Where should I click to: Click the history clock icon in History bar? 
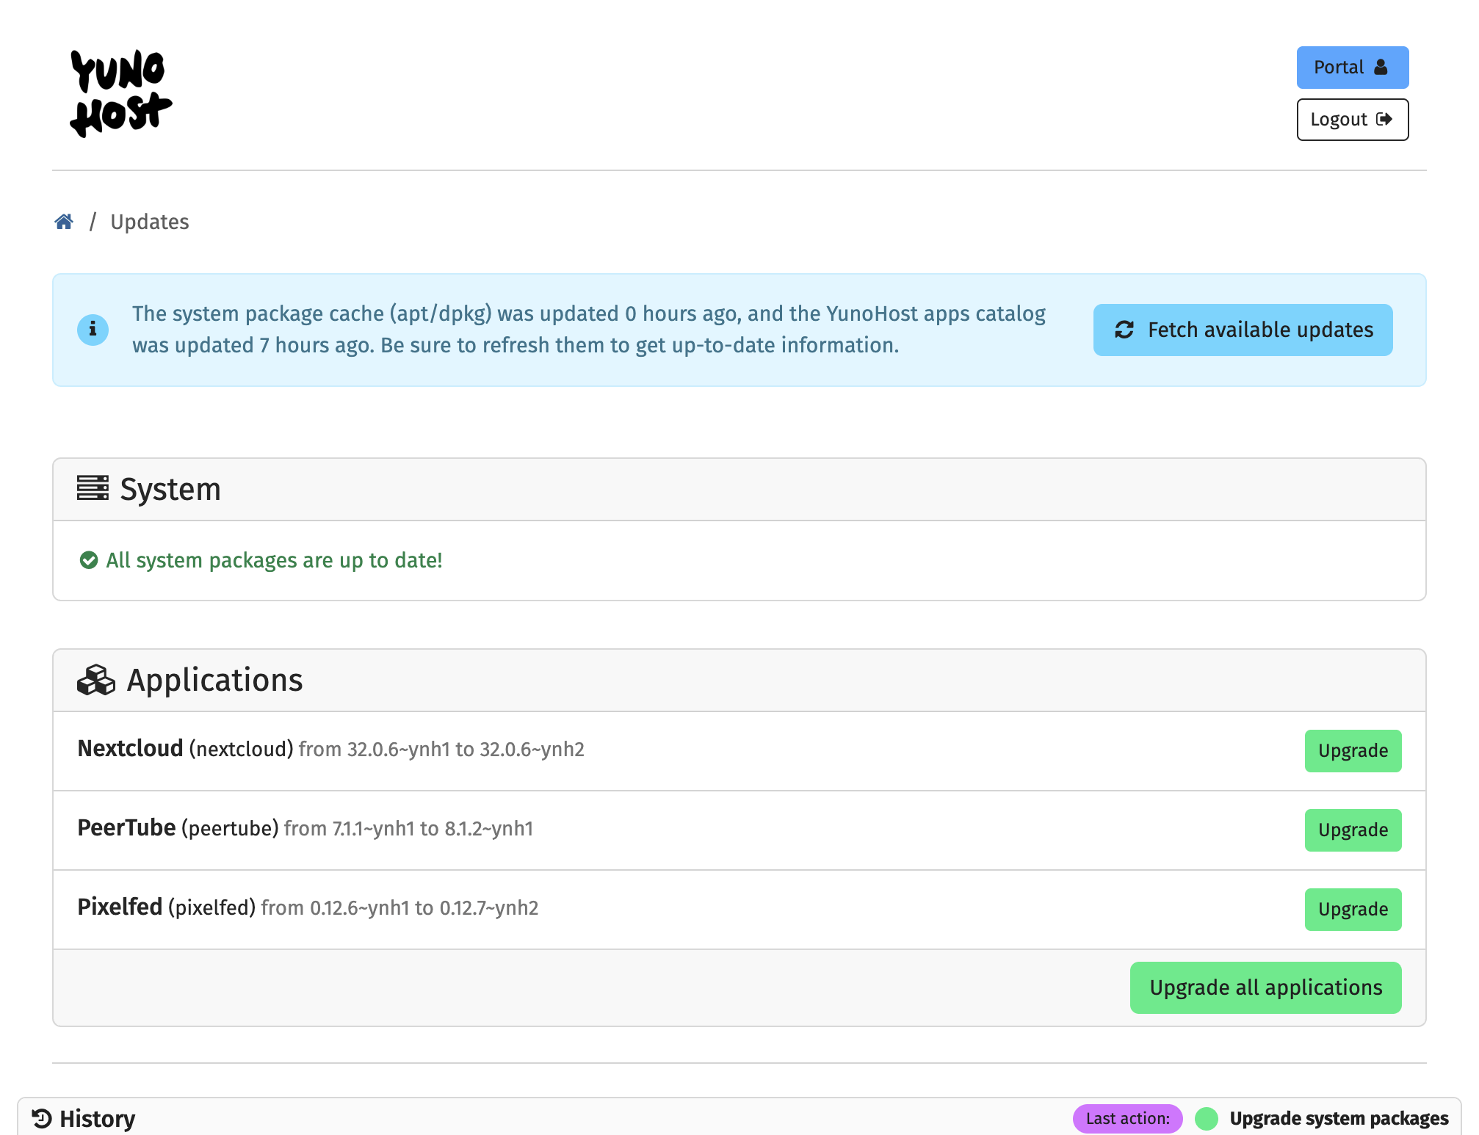pyautogui.click(x=42, y=1117)
